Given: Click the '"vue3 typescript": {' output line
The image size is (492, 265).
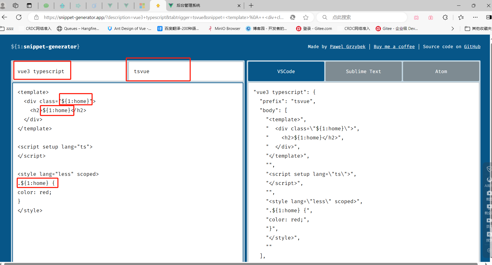Looking at the screenshot, I should [284, 92].
